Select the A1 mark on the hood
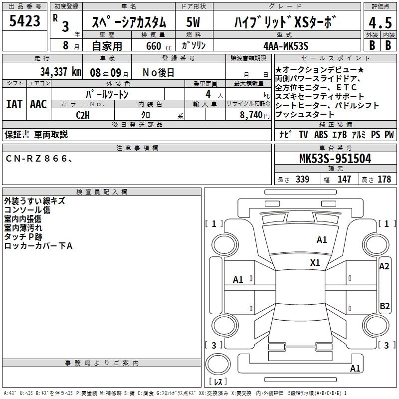This screenshot has height=399, width=399. 322,240
